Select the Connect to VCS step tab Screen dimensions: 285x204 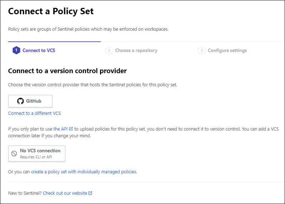pyautogui.click(x=39, y=51)
